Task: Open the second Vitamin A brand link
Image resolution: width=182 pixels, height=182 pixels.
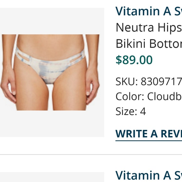Action: [149, 175]
